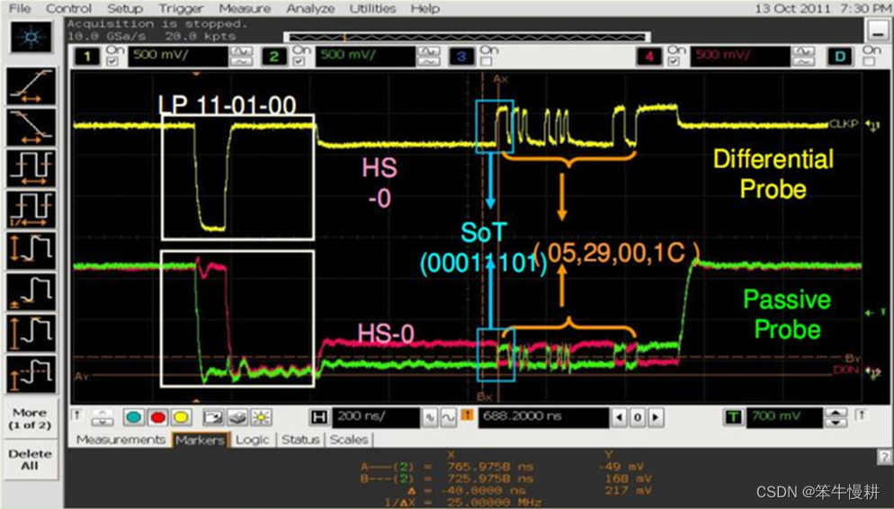Enable channel 3 On checkbox

click(x=487, y=61)
